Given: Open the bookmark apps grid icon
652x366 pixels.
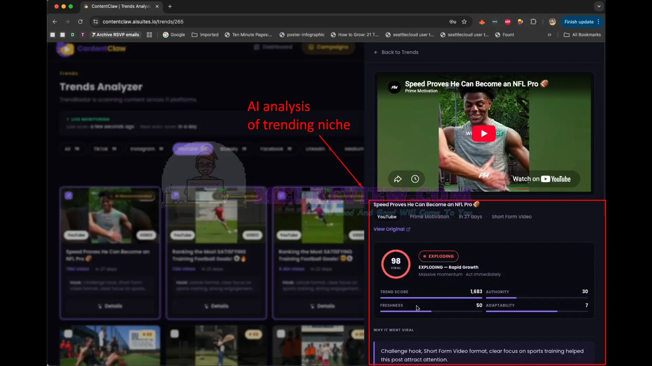Looking at the screenshot, I should 149,35.
